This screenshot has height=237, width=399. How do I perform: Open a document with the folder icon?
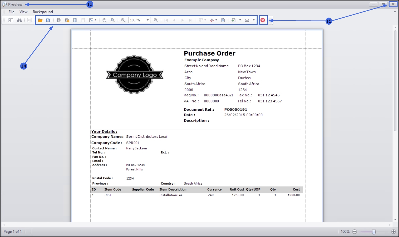tap(40, 20)
